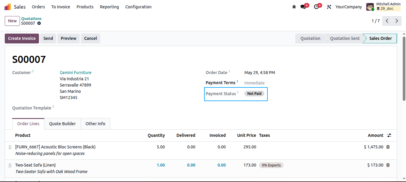Image resolution: width=406 pixels, height=182 pixels.
Task: Open the Payment Terms Immediate field
Action: tap(254, 83)
